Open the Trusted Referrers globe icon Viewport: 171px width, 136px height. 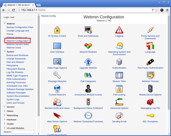click(57, 89)
